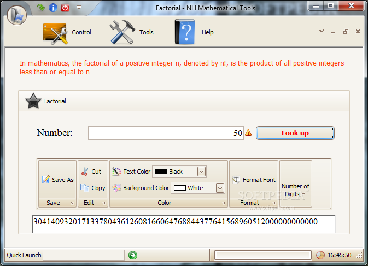
Task: Click the Quick Launch input field
Action: tap(84, 255)
